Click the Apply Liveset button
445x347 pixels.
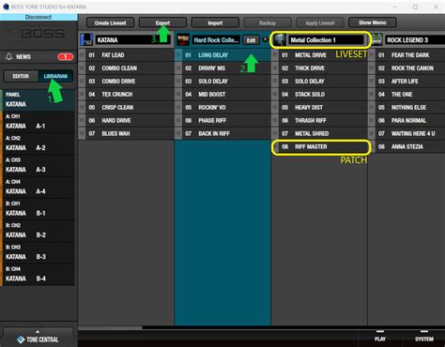pyautogui.click(x=320, y=23)
